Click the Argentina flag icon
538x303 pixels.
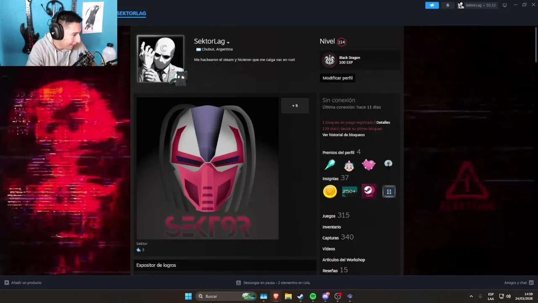198,49
